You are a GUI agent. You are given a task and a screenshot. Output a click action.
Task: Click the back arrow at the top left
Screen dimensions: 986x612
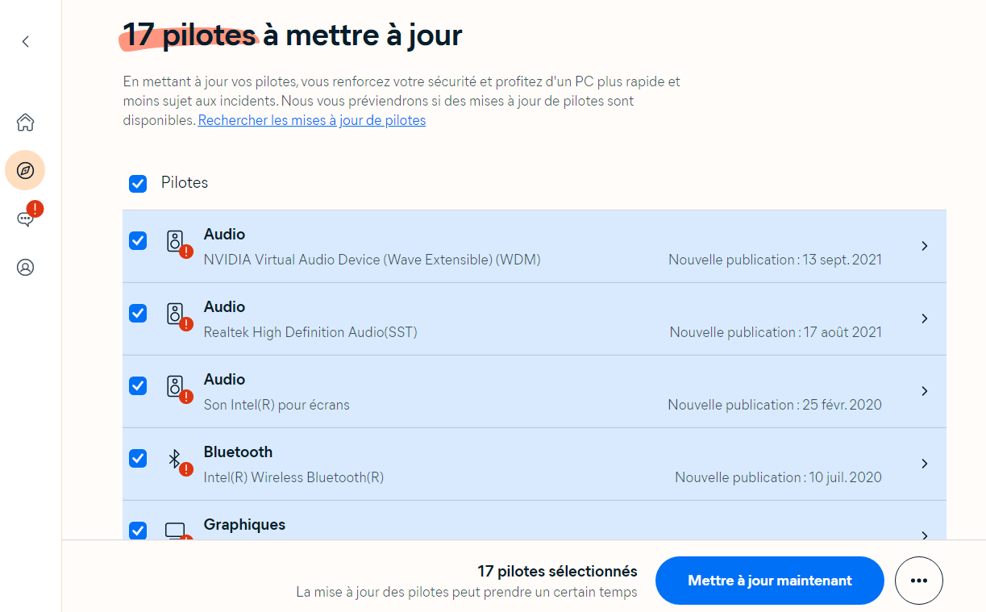click(x=25, y=41)
